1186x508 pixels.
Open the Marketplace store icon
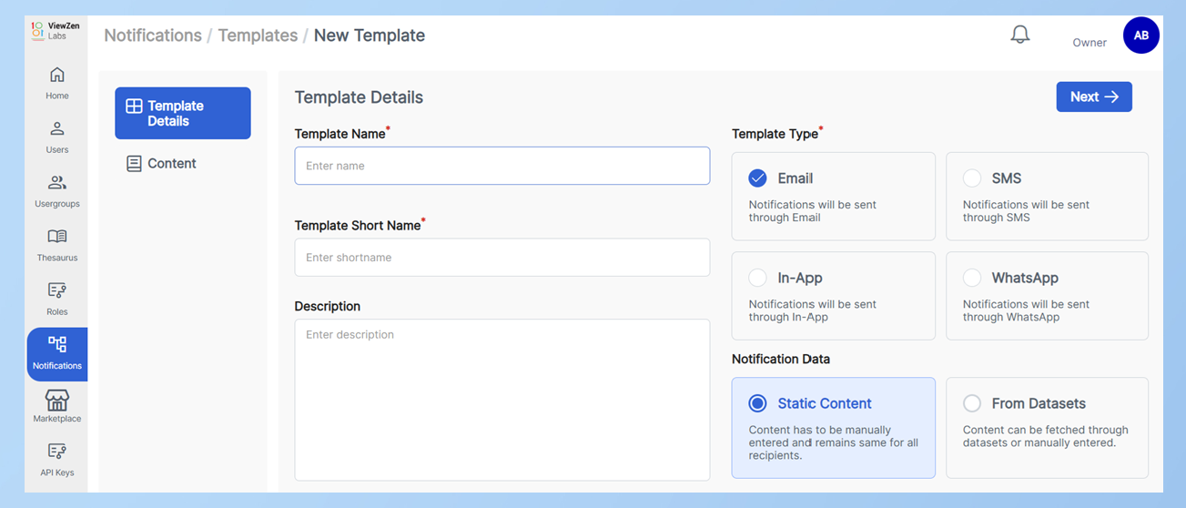(57, 400)
